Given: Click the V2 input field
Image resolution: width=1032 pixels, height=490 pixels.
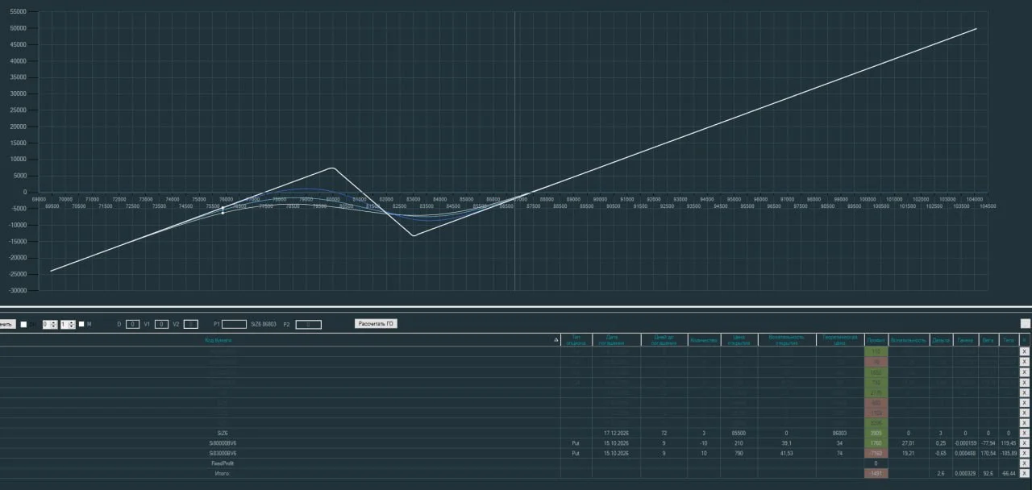Looking at the screenshot, I should 190,324.
